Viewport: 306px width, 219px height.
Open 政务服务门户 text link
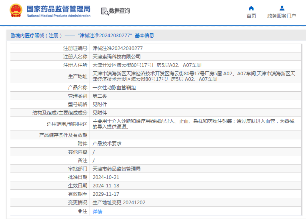tap(282, 16)
